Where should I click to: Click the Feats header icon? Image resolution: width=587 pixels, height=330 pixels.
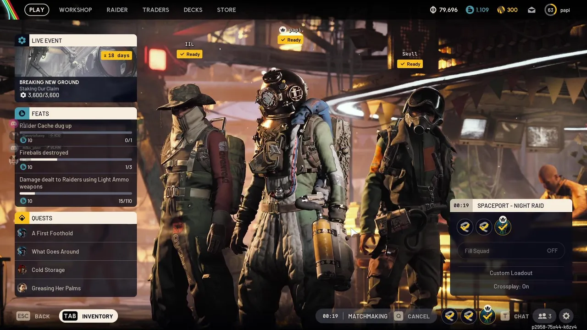(x=22, y=113)
